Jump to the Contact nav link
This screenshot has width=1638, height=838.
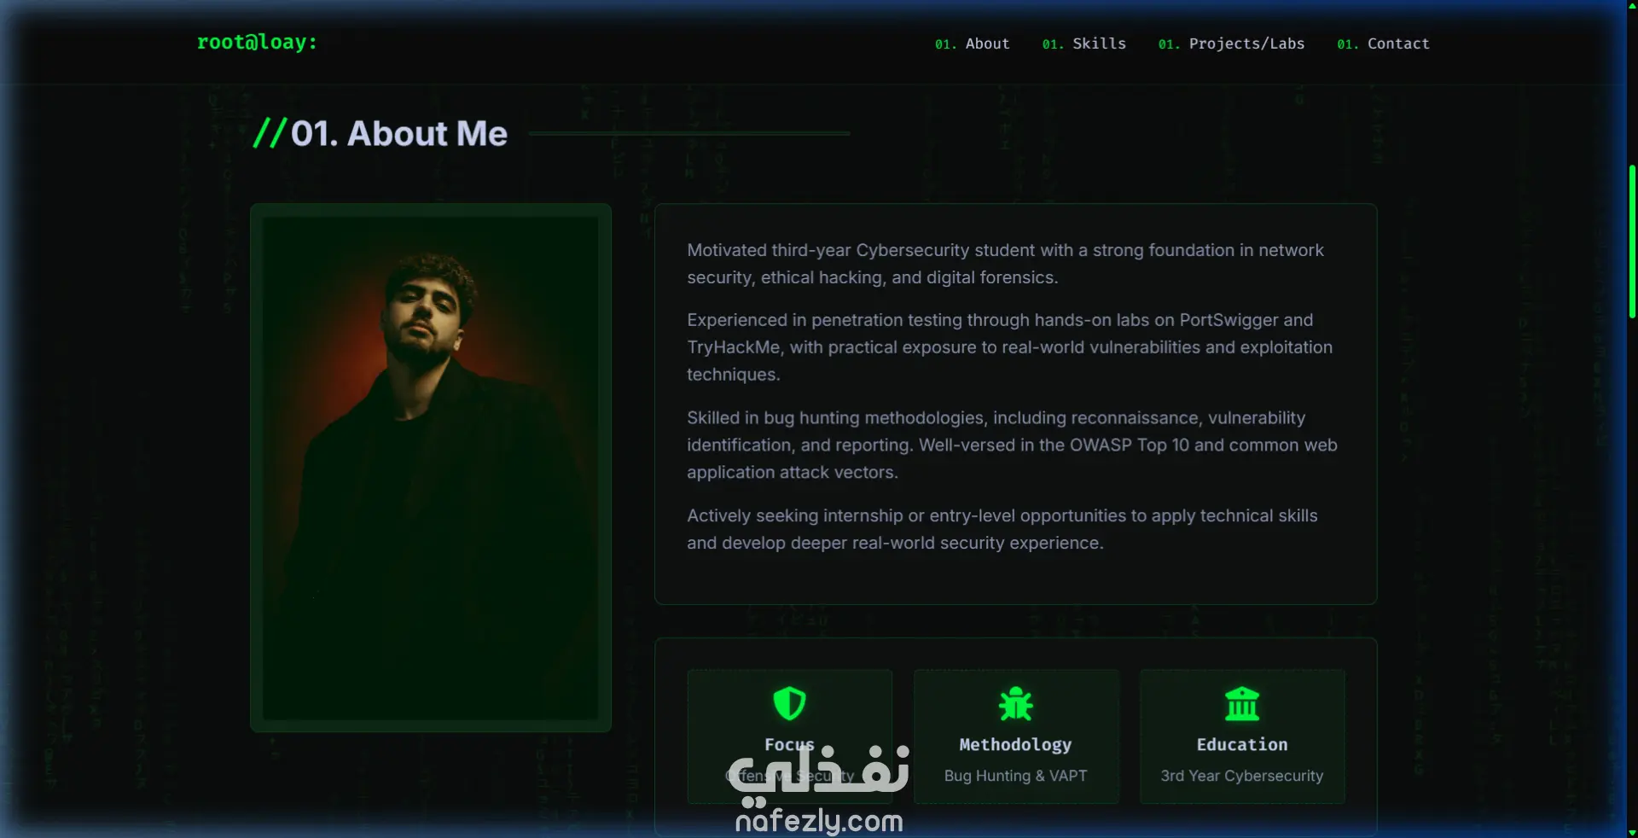coord(1383,44)
